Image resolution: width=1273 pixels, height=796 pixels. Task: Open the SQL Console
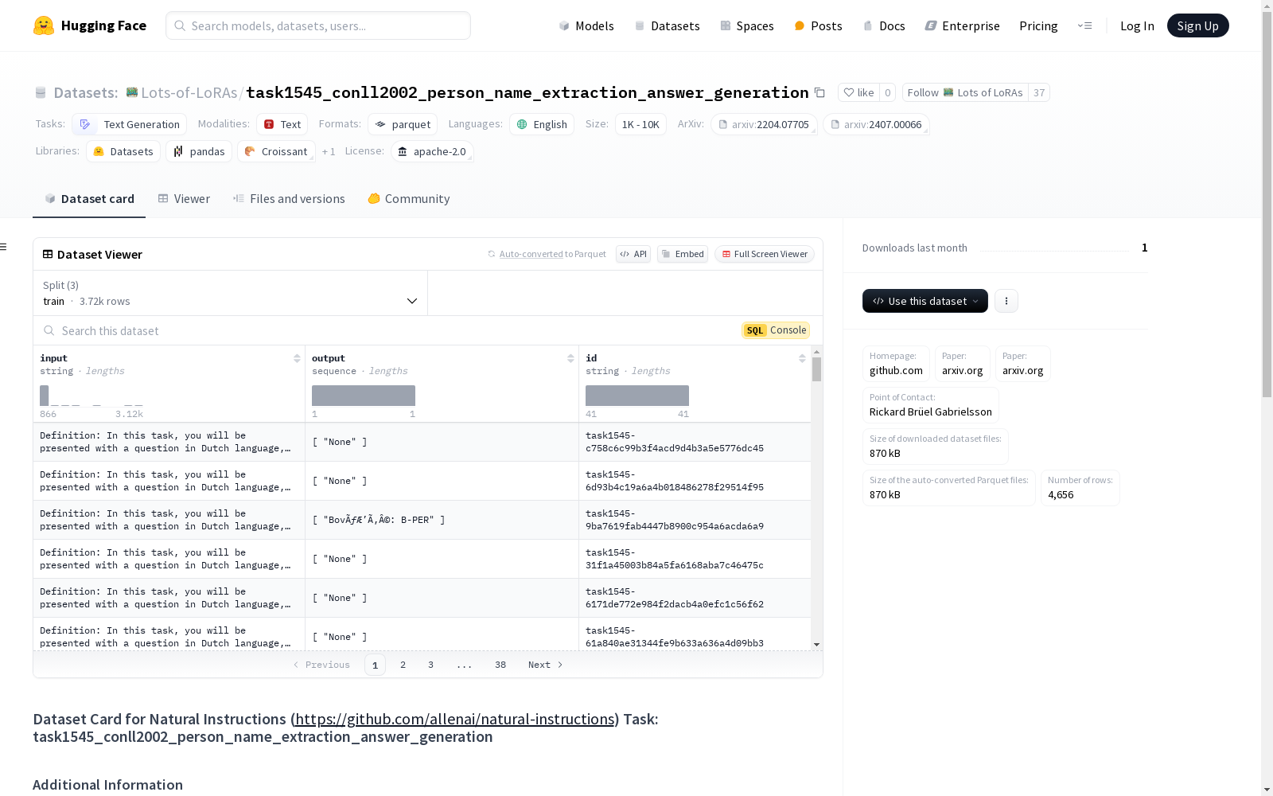click(x=776, y=330)
